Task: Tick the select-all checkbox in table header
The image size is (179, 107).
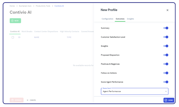Action: coord(13,37)
